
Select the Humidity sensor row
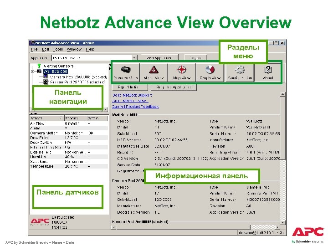pos(69,157)
